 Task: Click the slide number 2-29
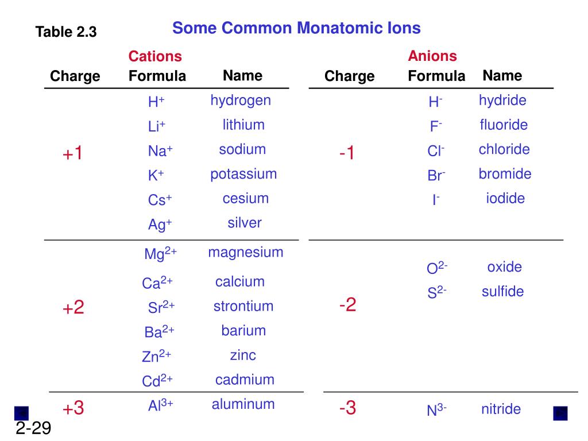pos(33,428)
